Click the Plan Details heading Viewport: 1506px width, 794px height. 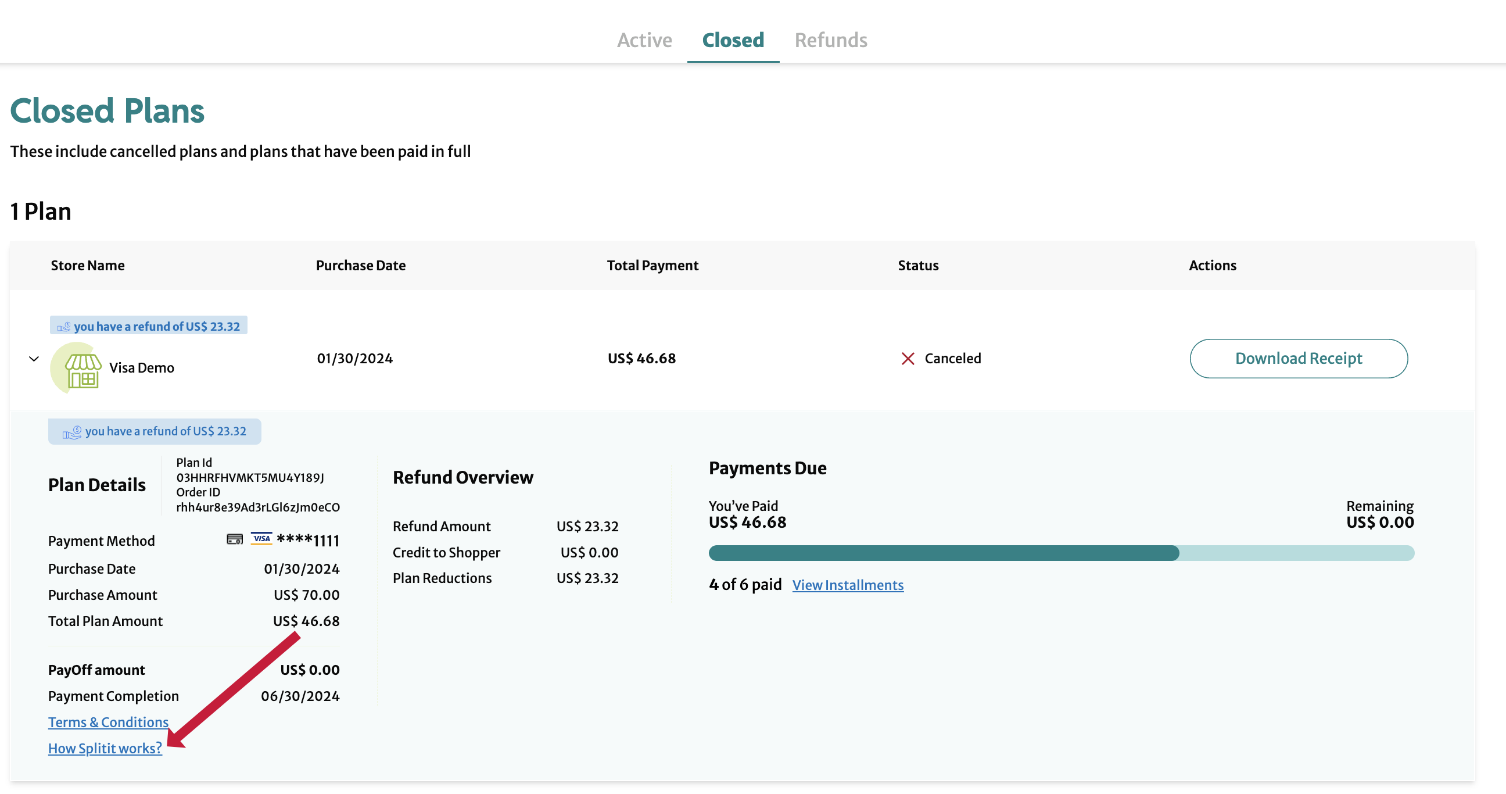pos(97,485)
